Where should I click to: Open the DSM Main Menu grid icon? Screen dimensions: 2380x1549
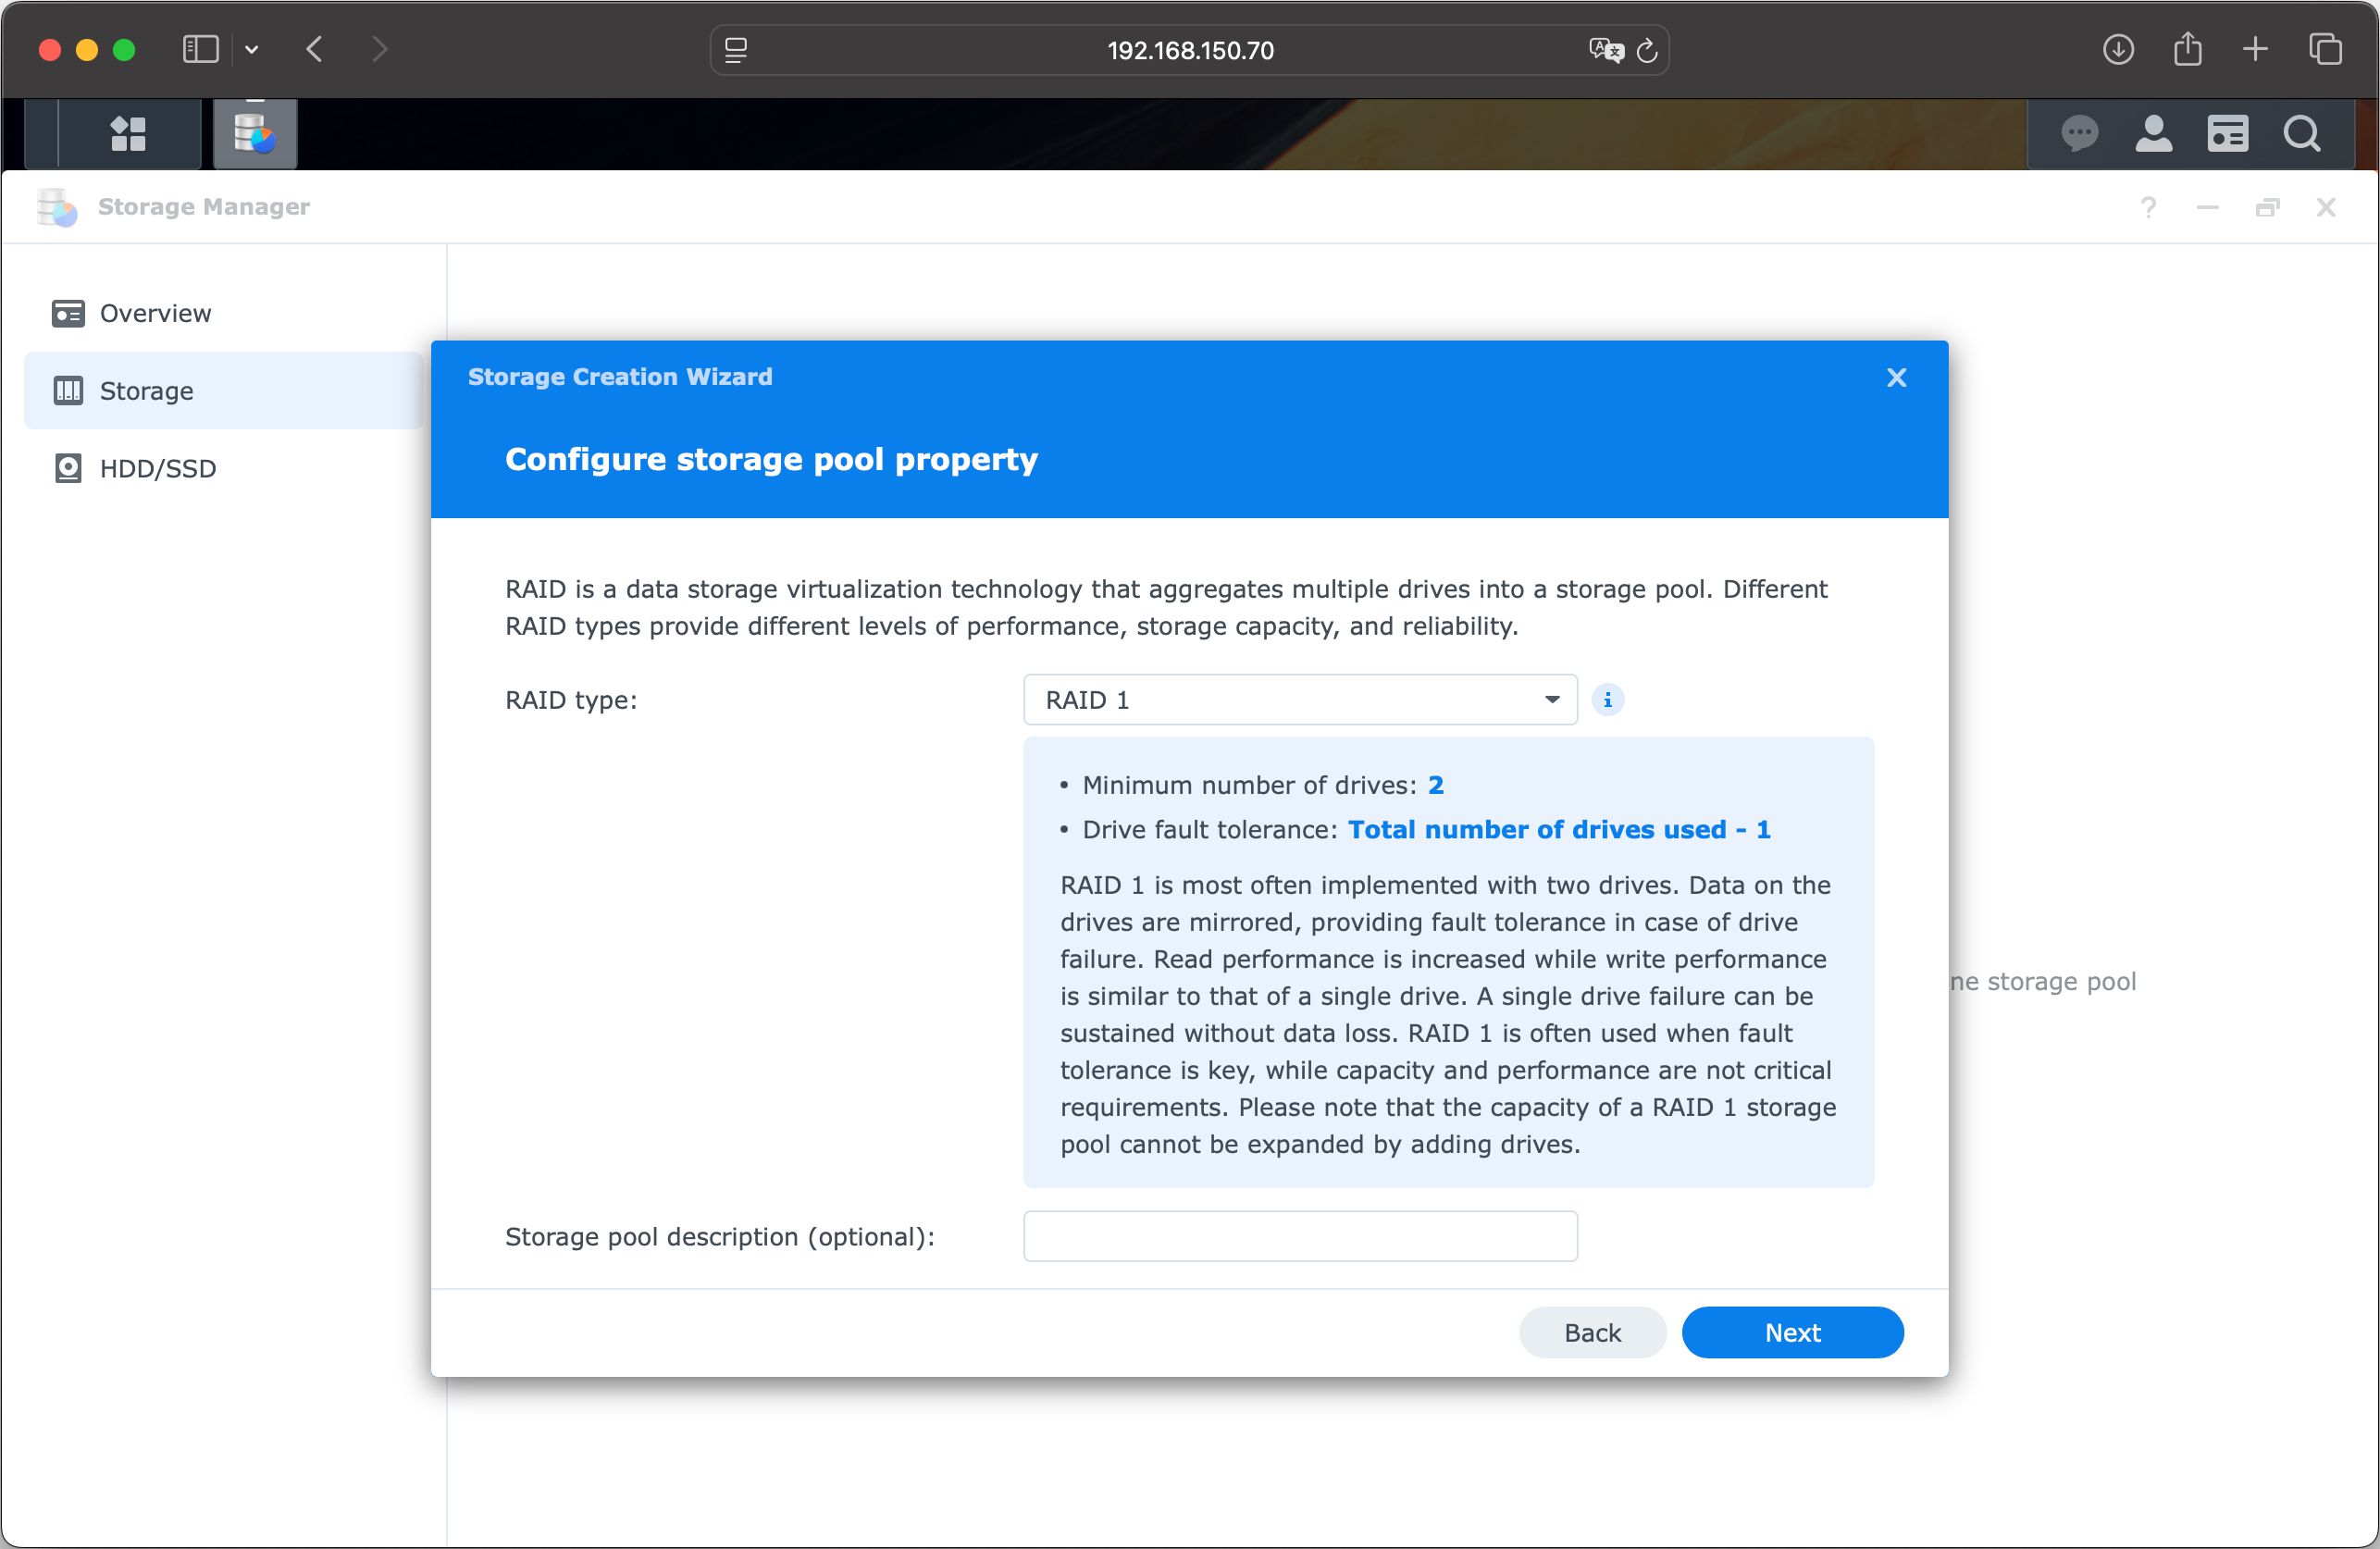(128, 133)
